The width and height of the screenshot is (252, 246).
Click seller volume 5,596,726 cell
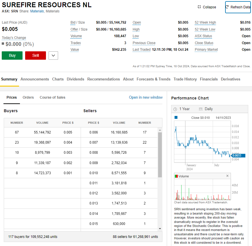pos(119,153)
